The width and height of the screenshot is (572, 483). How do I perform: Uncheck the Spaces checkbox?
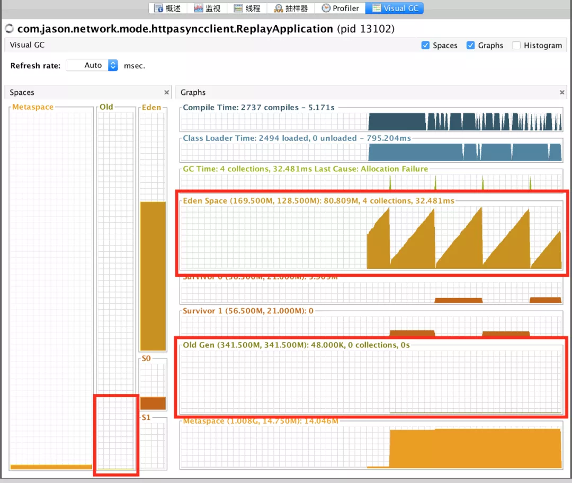(x=425, y=45)
